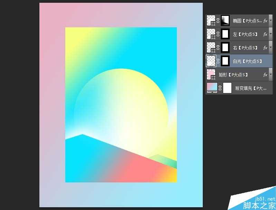Click the fx icon on 椭圆 layer

(x=265, y=21)
